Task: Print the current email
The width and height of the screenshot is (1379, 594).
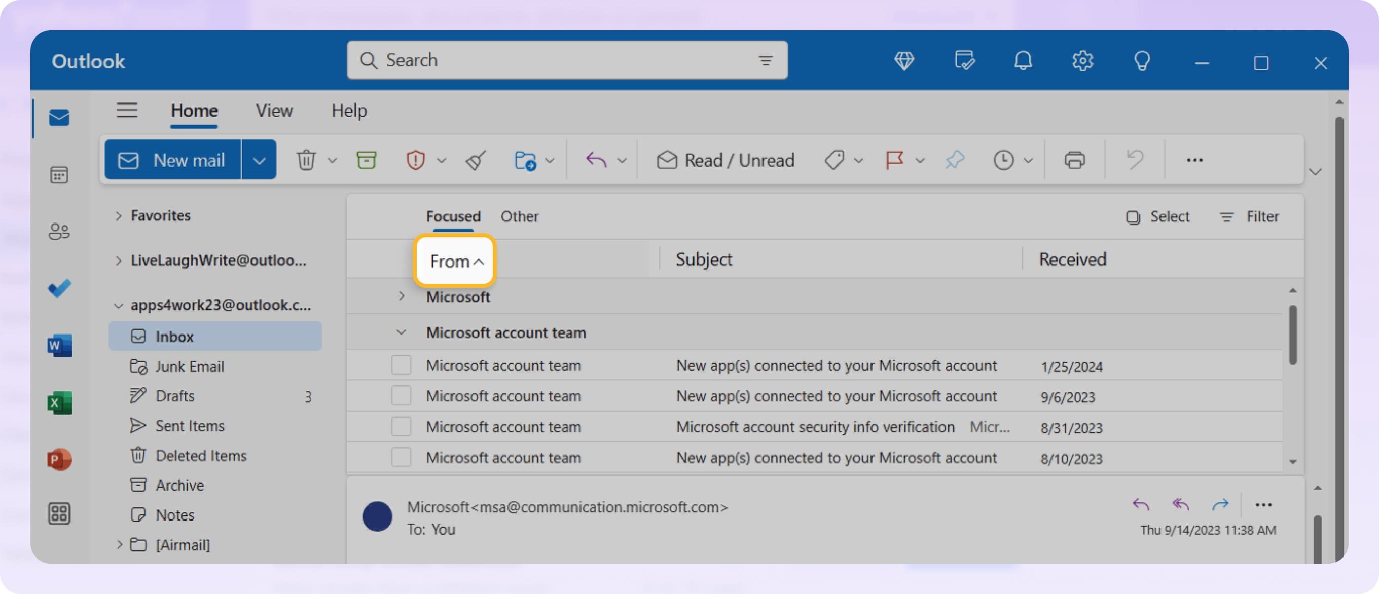Action: (1074, 160)
